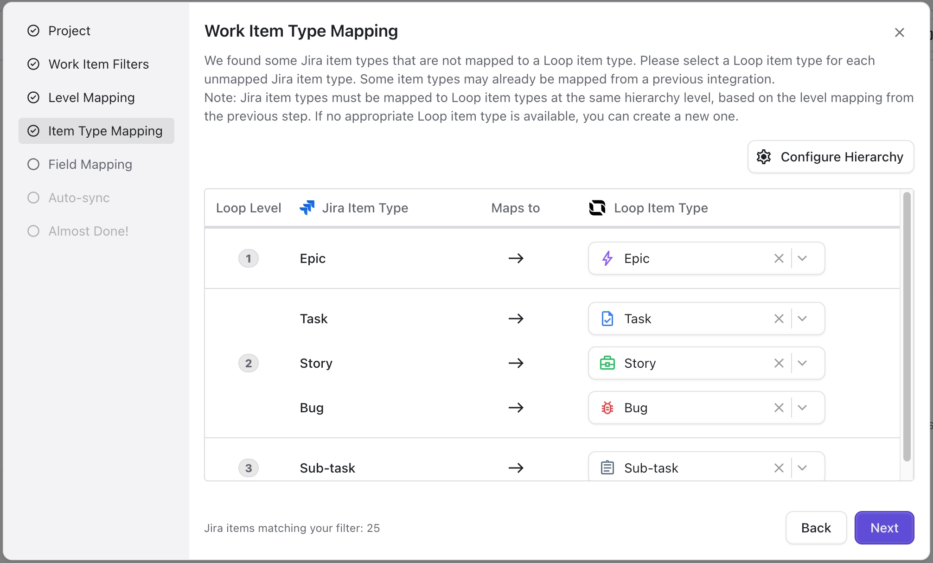Go to the Level Mapping step

[x=96, y=97]
